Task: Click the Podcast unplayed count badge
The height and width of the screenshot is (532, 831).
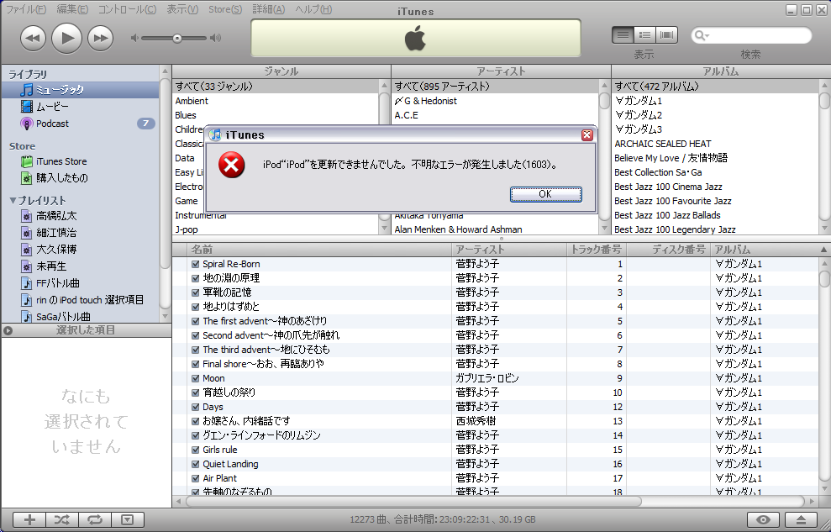Action: [x=145, y=124]
